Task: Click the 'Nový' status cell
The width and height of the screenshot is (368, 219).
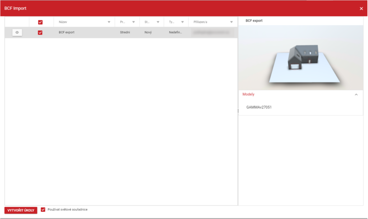Action: coord(148,32)
